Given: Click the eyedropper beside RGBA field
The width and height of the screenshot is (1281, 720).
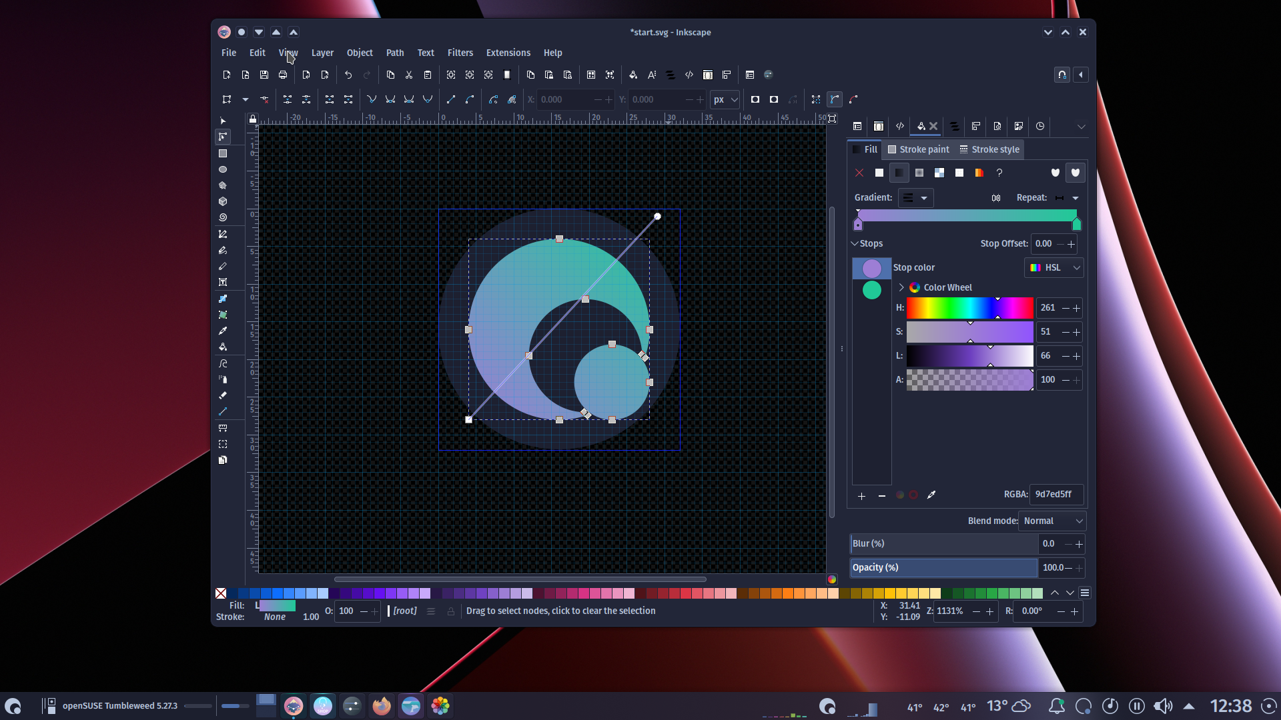Looking at the screenshot, I should (x=931, y=495).
